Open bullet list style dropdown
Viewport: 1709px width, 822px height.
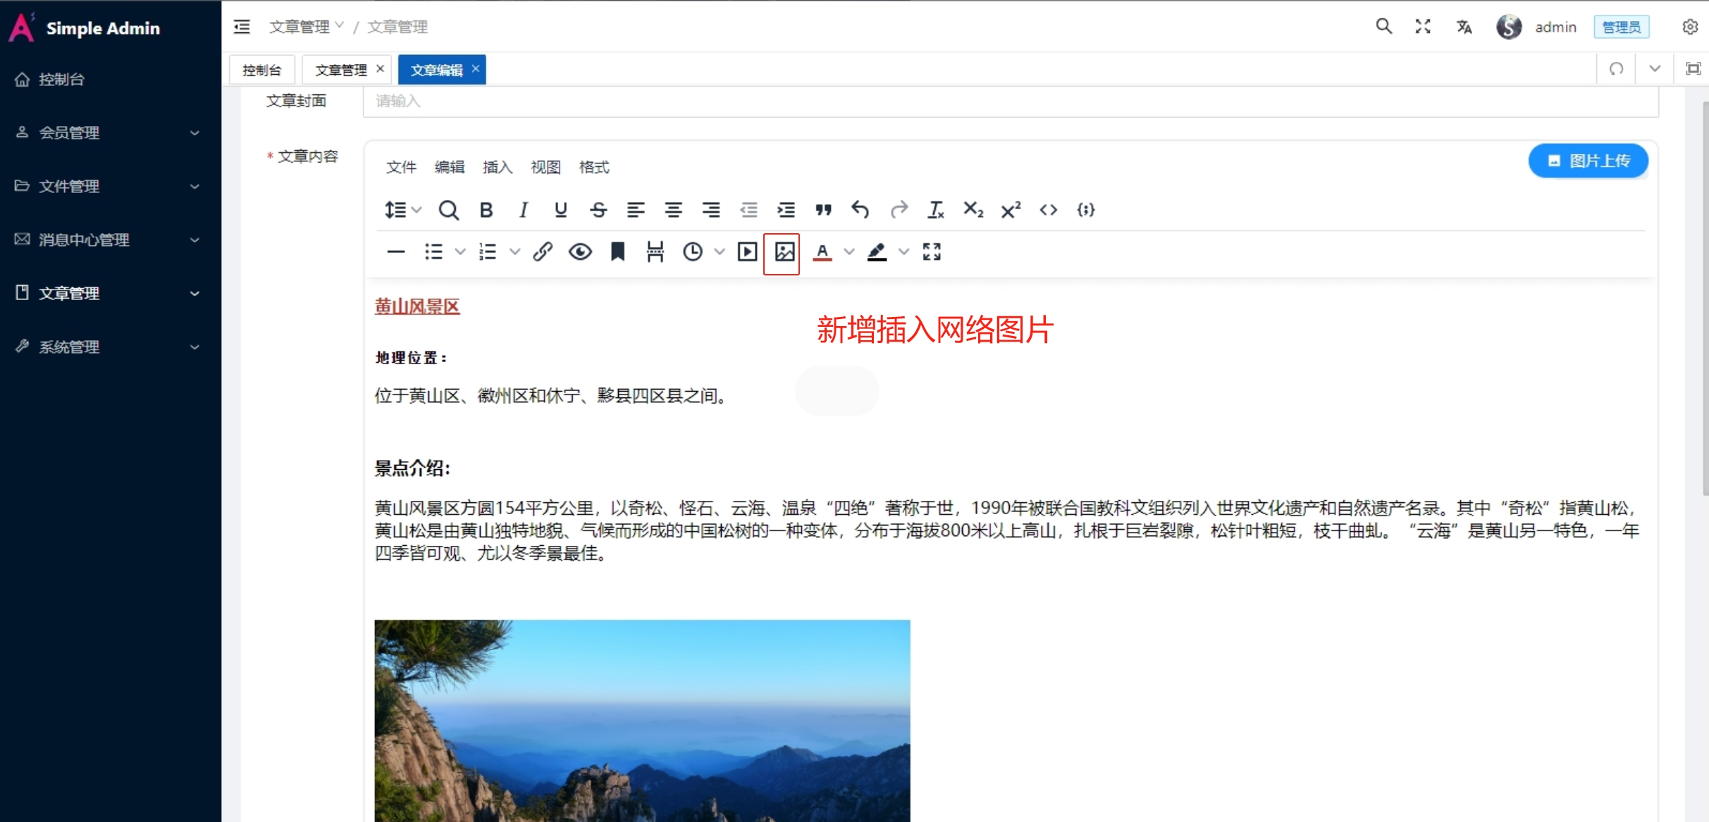460,251
